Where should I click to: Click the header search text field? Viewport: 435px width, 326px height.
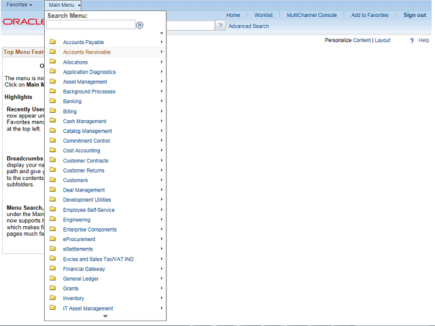coord(190,25)
